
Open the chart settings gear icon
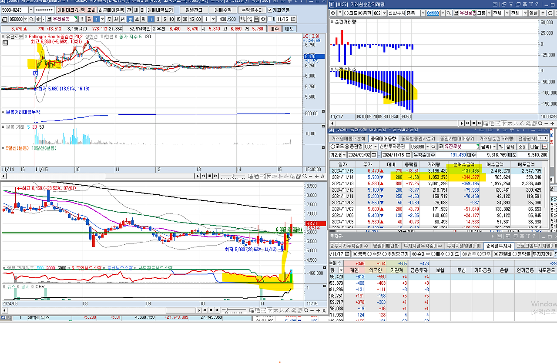tap(263, 19)
